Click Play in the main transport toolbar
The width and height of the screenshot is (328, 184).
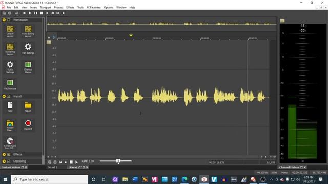click(30, 13)
